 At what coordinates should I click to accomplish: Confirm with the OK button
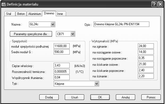100,97
